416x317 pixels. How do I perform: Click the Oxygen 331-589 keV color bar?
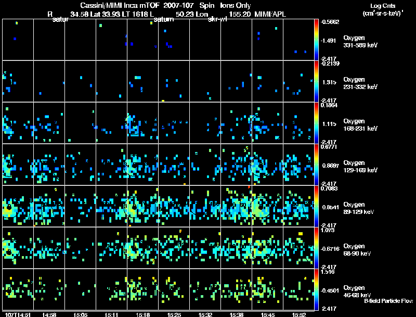pos(316,40)
